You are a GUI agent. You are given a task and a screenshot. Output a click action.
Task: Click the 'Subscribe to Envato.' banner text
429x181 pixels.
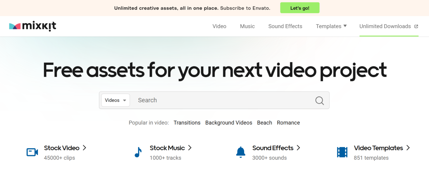[x=245, y=8]
